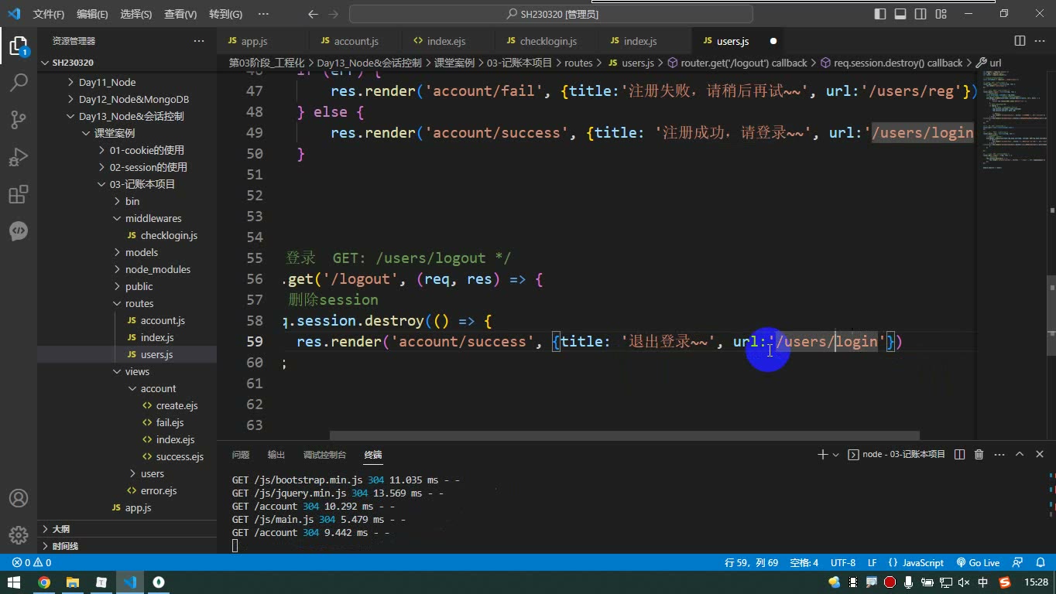
Task: Go back using the title bar arrow
Action: point(312,14)
